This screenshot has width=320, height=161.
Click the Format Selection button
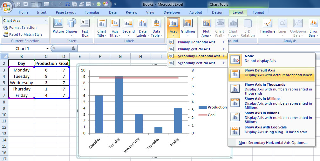[x=22, y=28]
